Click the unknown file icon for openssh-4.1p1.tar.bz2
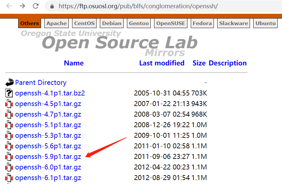This screenshot has height=184, width=282. (x=9, y=93)
